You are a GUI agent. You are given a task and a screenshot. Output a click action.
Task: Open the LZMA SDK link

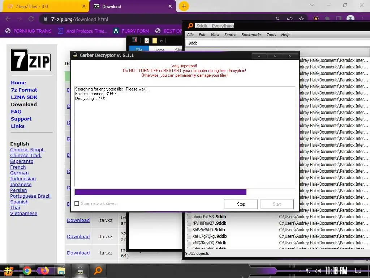[x=24, y=97]
